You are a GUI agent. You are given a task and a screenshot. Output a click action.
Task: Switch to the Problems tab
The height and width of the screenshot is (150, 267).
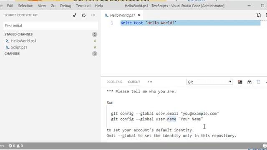coord(114,82)
